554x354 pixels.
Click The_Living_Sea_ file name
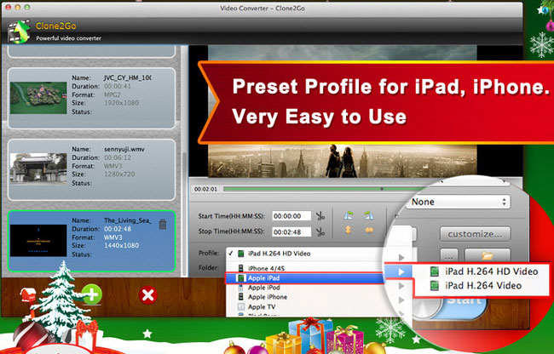(128, 220)
